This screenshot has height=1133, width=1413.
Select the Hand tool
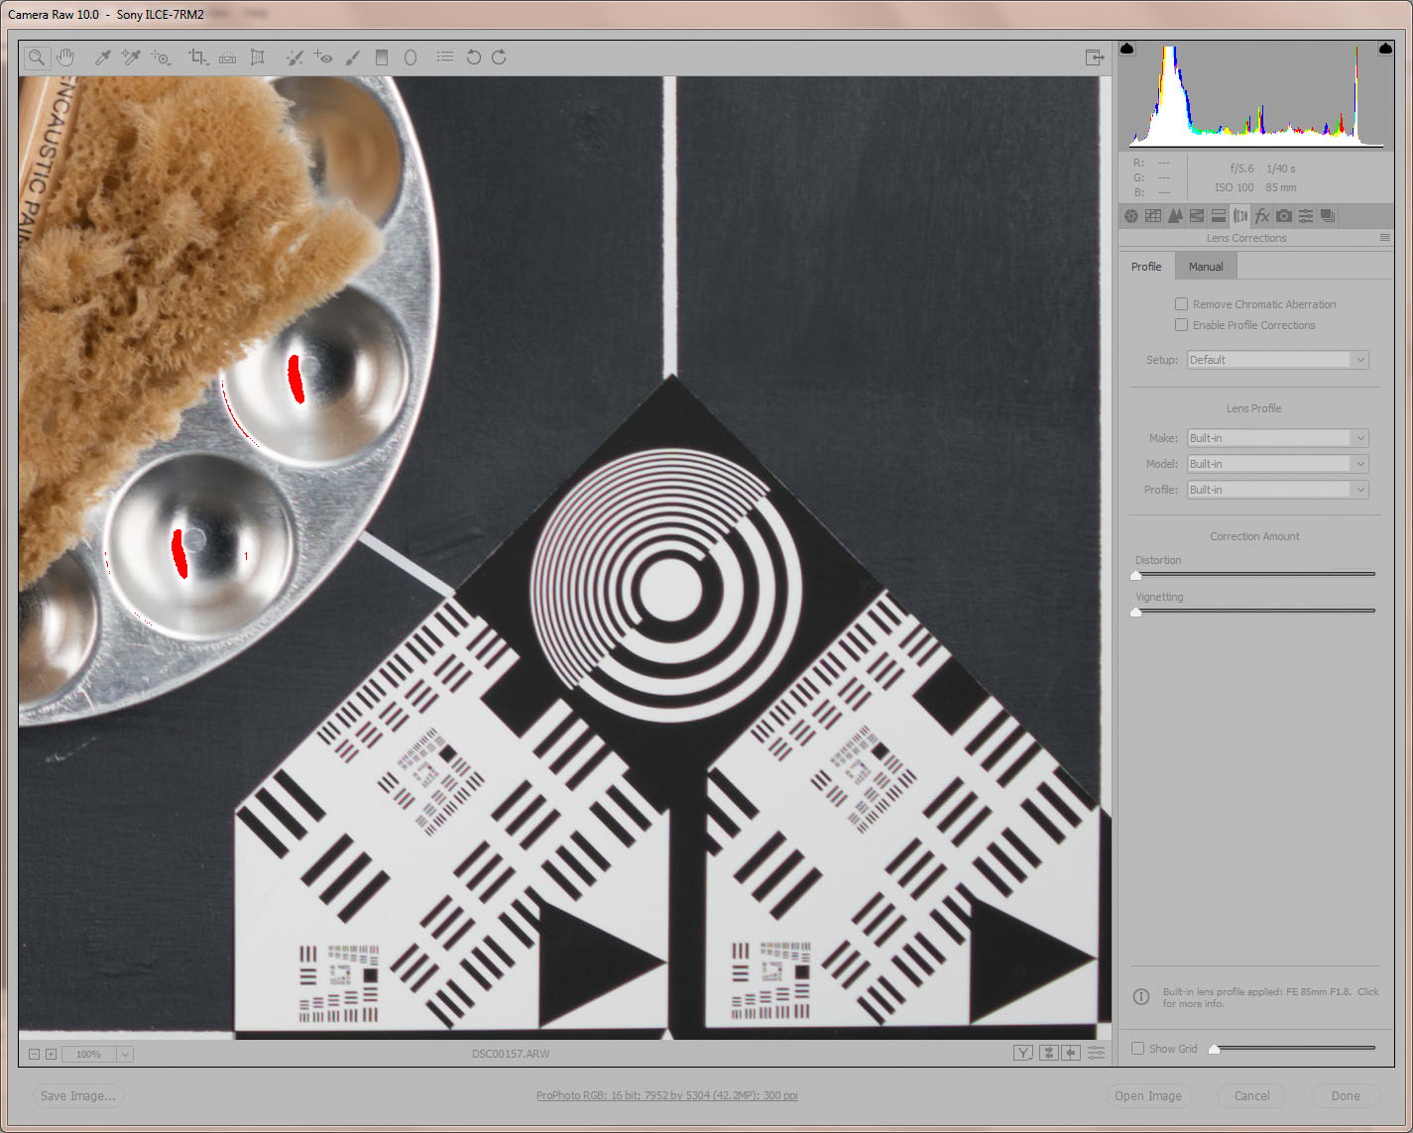tap(65, 57)
